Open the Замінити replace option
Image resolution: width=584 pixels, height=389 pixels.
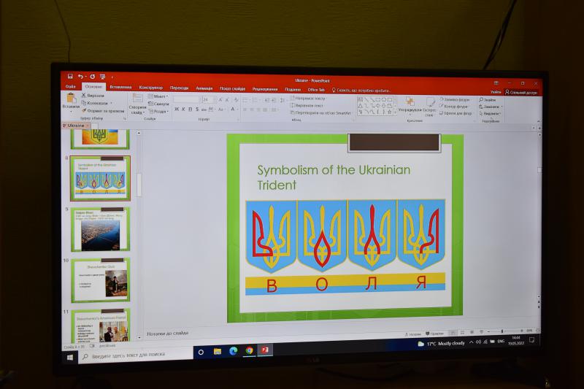point(491,107)
